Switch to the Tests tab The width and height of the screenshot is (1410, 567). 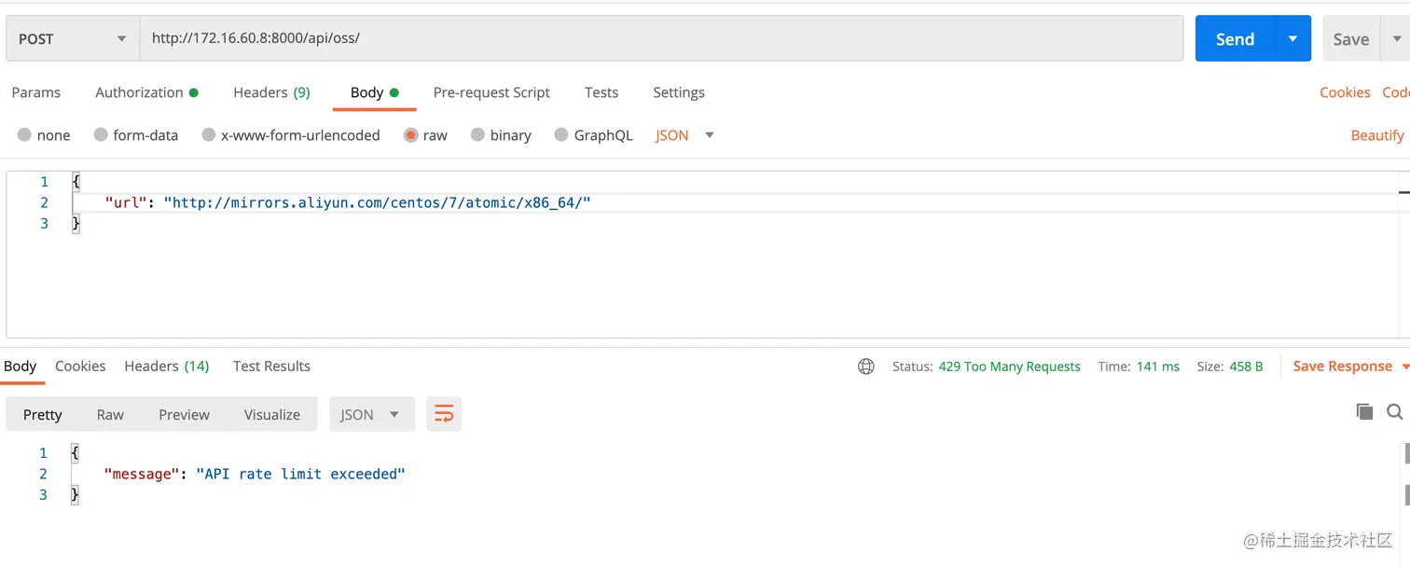pyautogui.click(x=601, y=92)
